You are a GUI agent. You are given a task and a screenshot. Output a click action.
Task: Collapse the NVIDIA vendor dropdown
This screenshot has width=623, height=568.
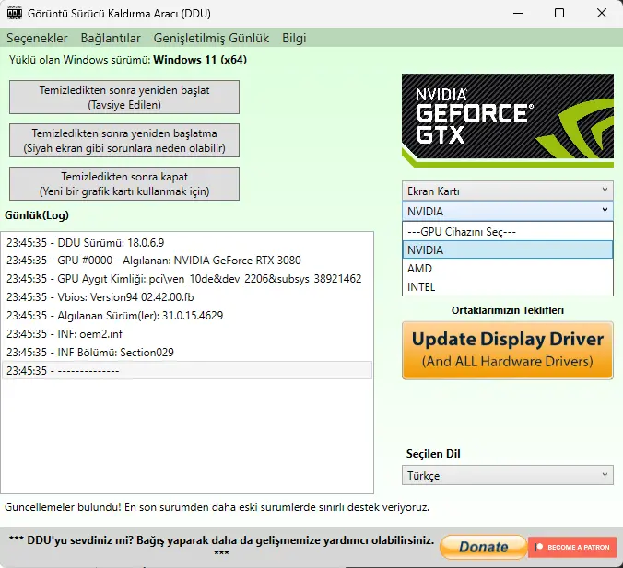tap(508, 211)
